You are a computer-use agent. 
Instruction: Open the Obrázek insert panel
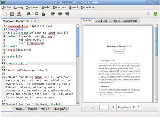pyautogui.click(x=19, y=109)
